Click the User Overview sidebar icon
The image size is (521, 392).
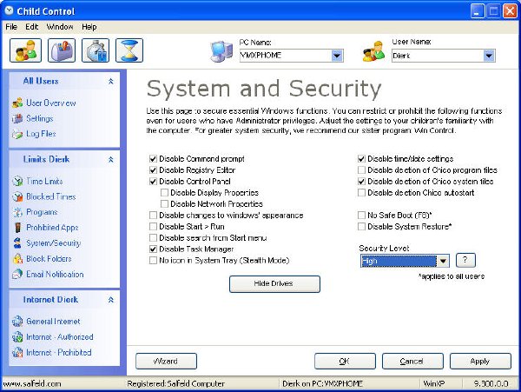point(17,103)
